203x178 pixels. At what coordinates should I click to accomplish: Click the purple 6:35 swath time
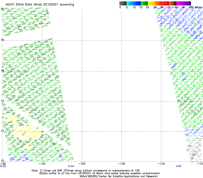coord(3,166)
